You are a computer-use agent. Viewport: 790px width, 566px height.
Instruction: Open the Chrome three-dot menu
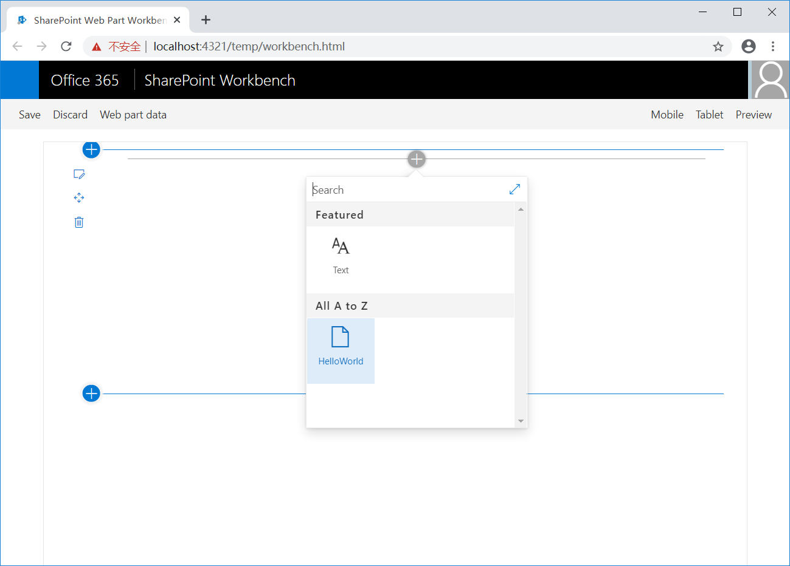[x=773, y=46]
